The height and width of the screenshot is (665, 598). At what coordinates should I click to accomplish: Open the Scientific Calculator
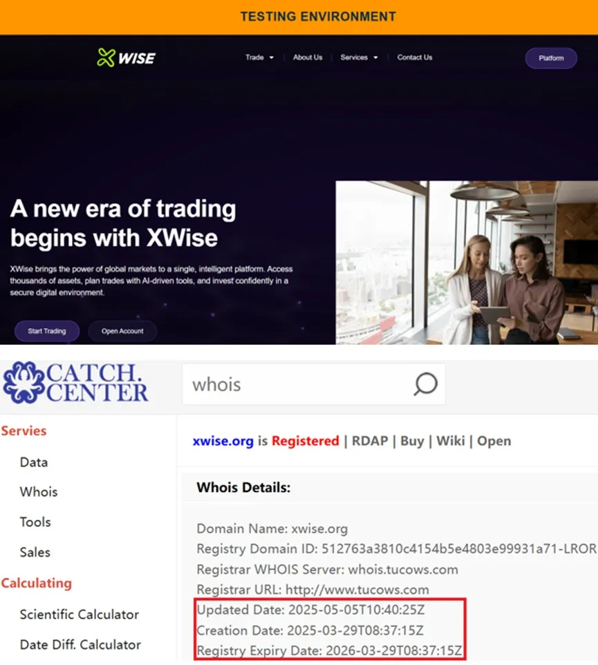pos(80,615)
